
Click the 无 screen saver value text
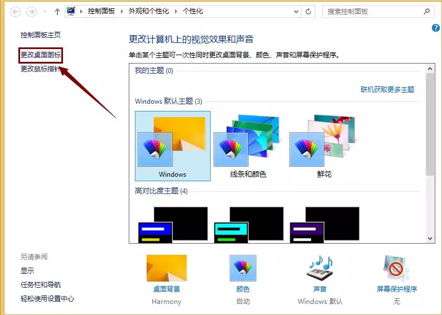pyautogui.click(x=397, y=302)
